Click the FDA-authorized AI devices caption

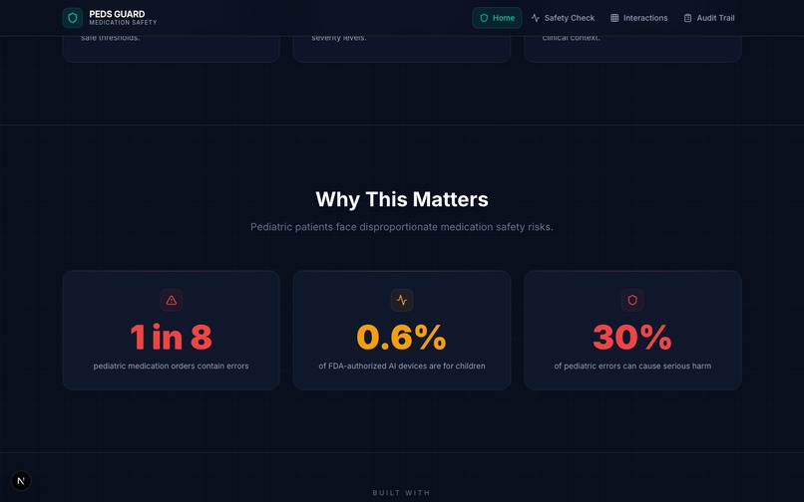402,366
